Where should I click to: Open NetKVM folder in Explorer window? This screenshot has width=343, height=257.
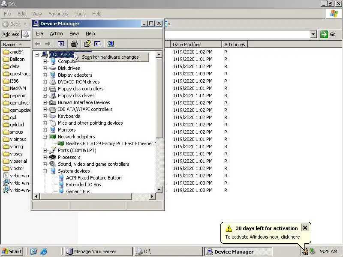click(x=15, y=88)
